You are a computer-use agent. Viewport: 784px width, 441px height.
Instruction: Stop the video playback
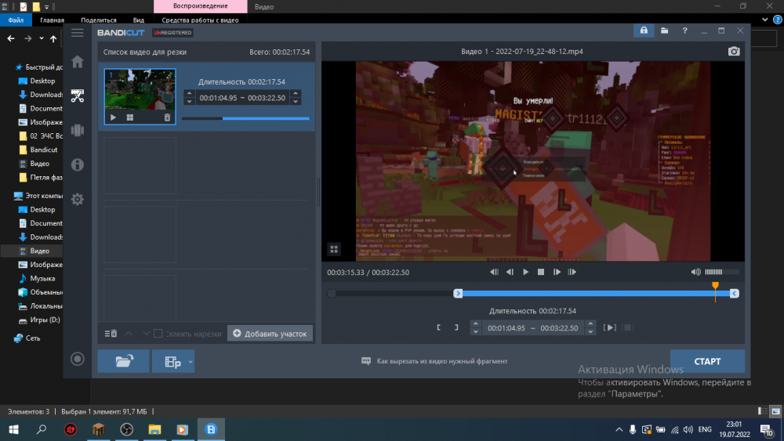[x=541, y=272]
